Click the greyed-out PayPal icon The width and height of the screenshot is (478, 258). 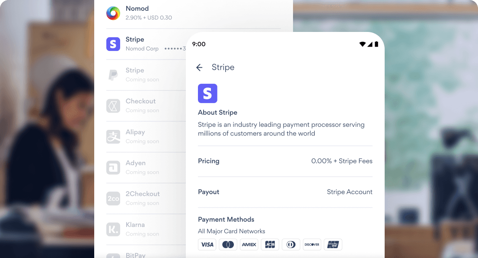113,75
